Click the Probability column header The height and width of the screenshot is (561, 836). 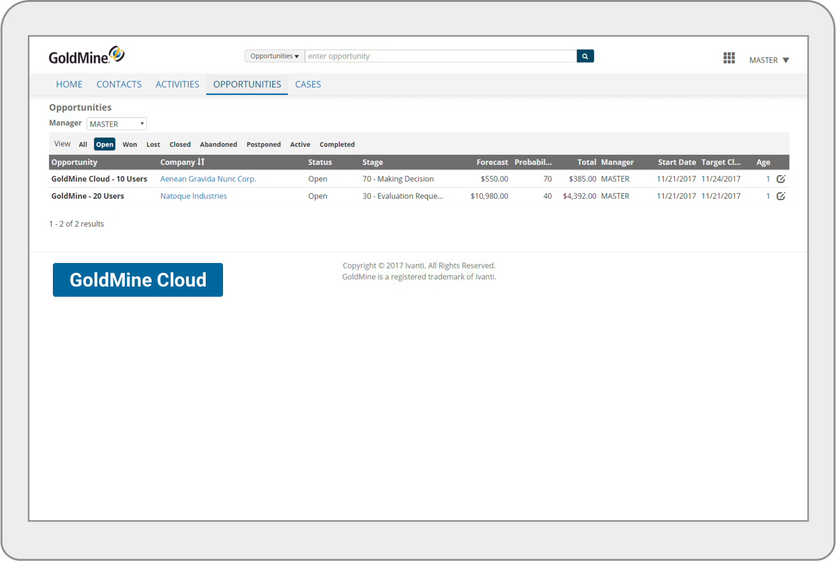[533, 162]
